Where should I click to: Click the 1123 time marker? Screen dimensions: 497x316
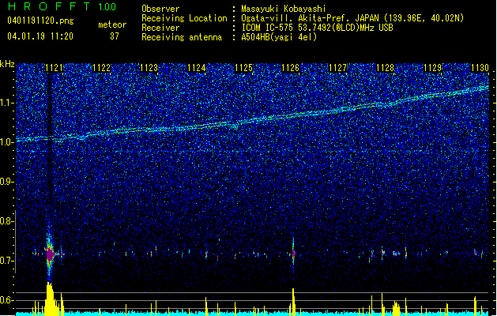(x=149, y=68)
